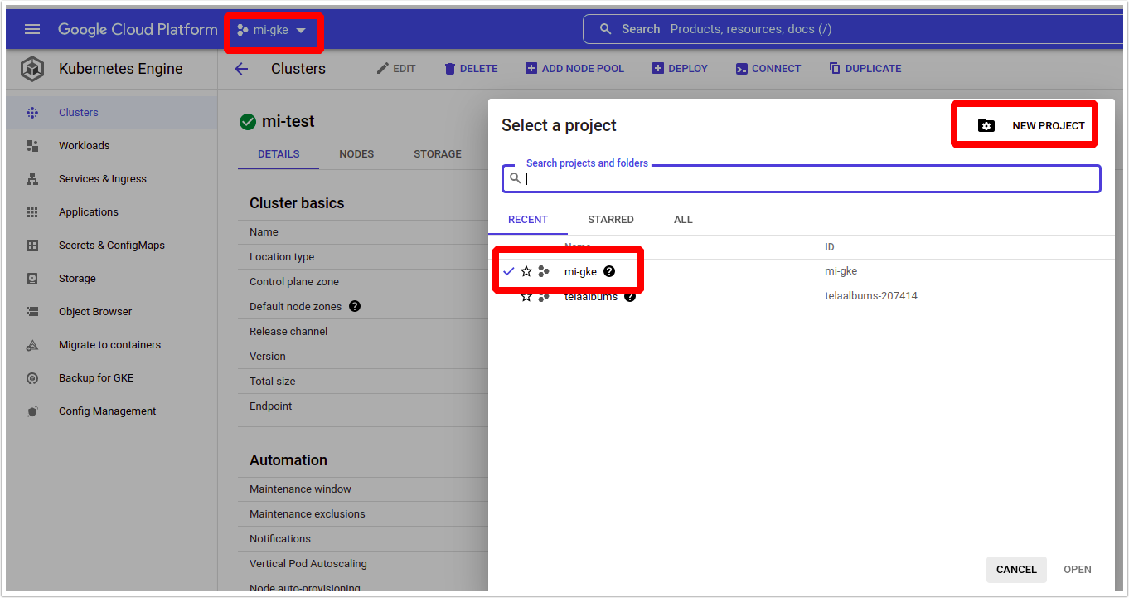Click the Workloads sidebar icon
This screenshot has height=598, width=1129.
32,146
